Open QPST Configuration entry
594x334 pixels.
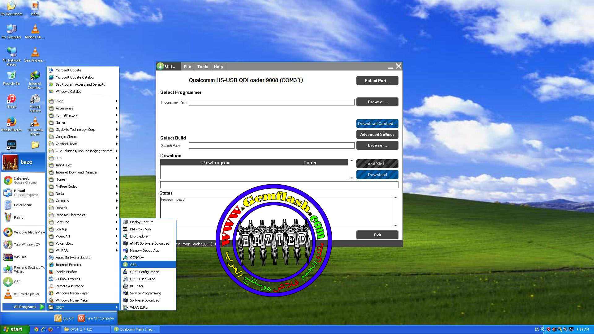[x=148, y=272]
